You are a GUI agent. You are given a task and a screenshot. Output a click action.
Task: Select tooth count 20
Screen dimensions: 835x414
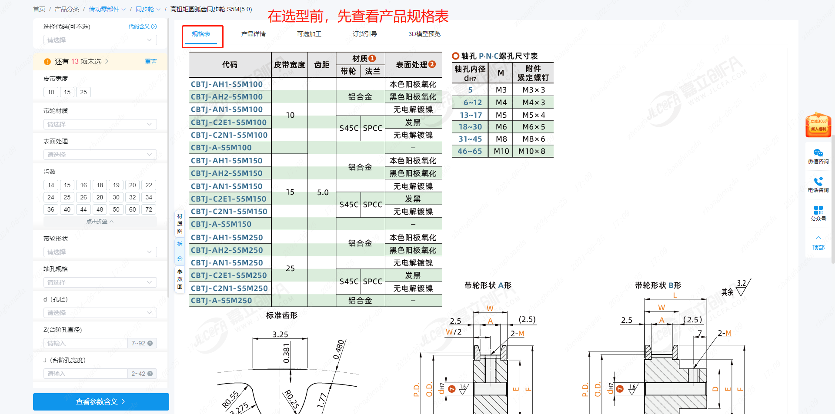[x=132, y=185]
